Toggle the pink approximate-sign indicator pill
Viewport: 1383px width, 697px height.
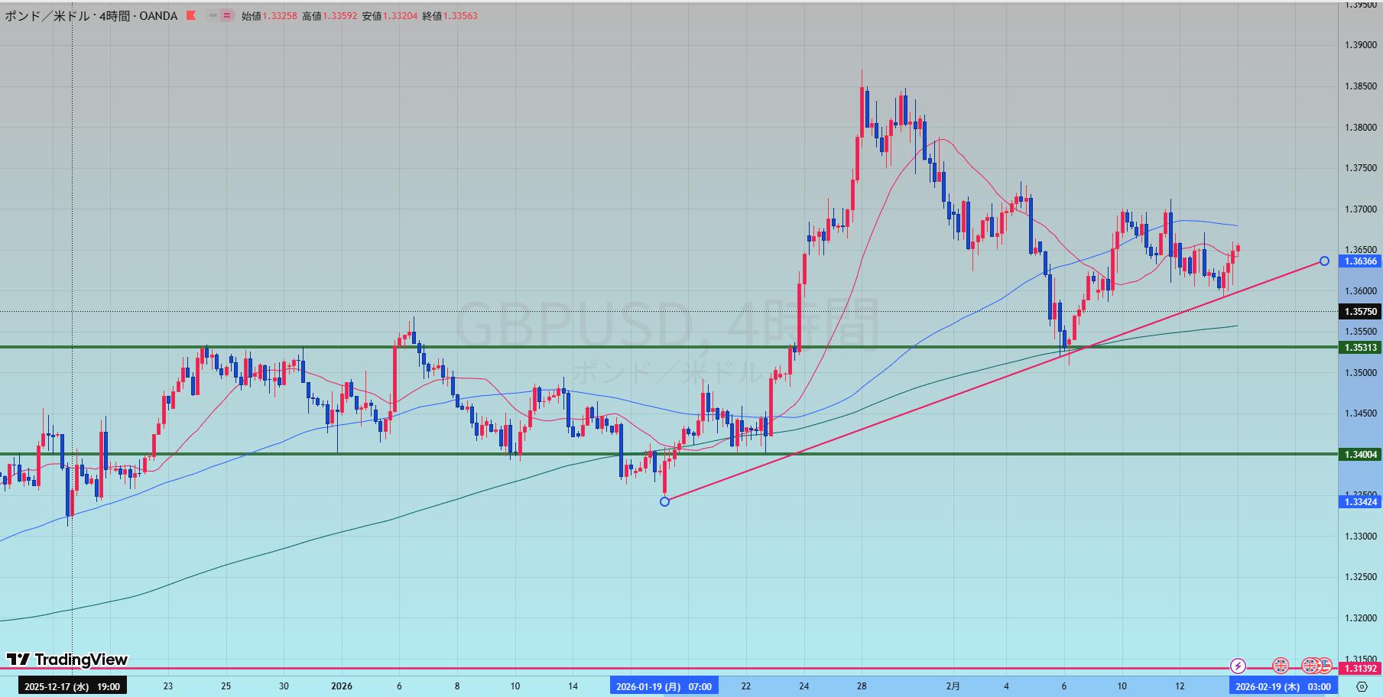[x=226, y=15]
